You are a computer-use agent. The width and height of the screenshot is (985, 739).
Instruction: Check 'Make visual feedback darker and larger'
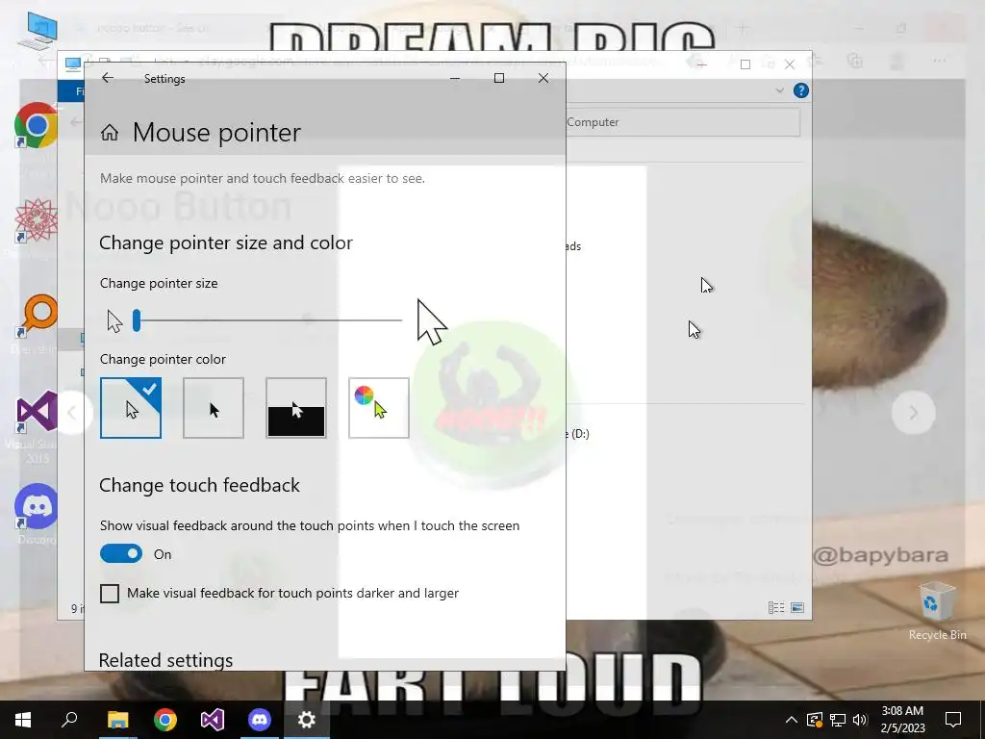coord(110,593)
